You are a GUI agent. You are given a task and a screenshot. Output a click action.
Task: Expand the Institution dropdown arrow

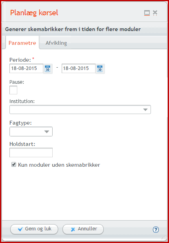[x=145, y=110]
